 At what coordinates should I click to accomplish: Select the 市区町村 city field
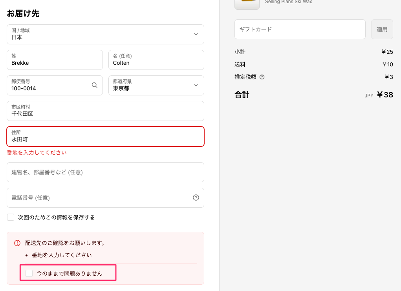point(105,111)
